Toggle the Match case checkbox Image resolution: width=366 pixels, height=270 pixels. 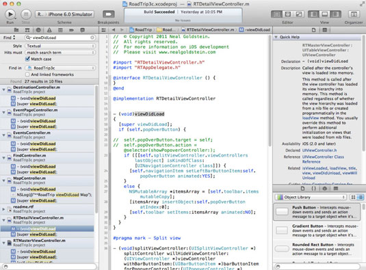(27, 59)
